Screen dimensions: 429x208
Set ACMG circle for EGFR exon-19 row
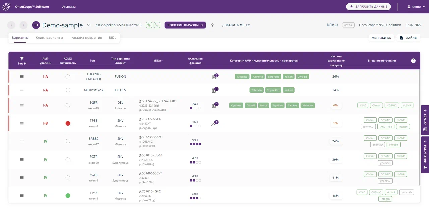(x=68, y=105)
